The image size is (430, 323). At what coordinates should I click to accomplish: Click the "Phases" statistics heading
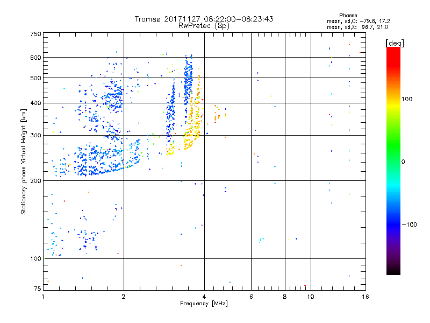coord(348,16)
